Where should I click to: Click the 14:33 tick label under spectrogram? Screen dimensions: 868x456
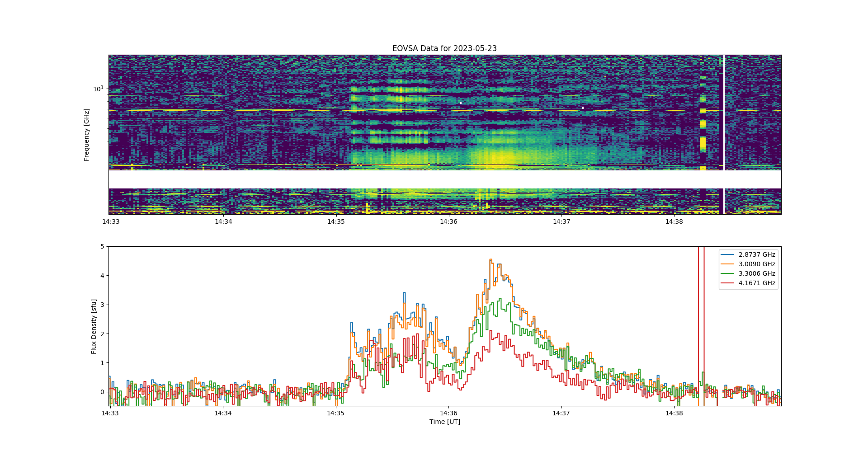tap(111, 221)
